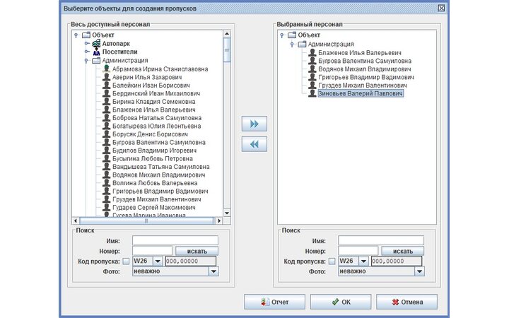
Task: Click the double left arrow remove button
Action: point(255,144)
